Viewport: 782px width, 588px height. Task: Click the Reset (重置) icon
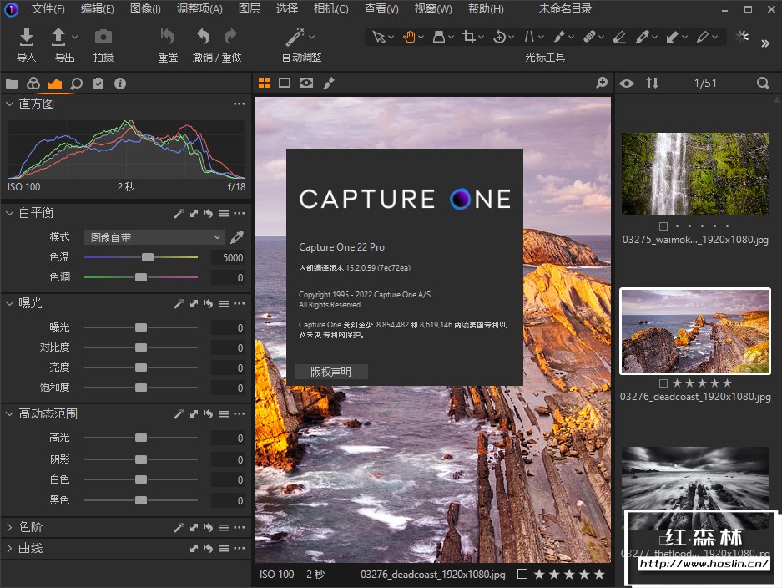coord(168,37)
